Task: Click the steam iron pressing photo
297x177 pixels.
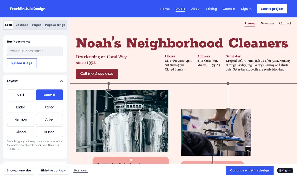Action: [x=216, y=133]
